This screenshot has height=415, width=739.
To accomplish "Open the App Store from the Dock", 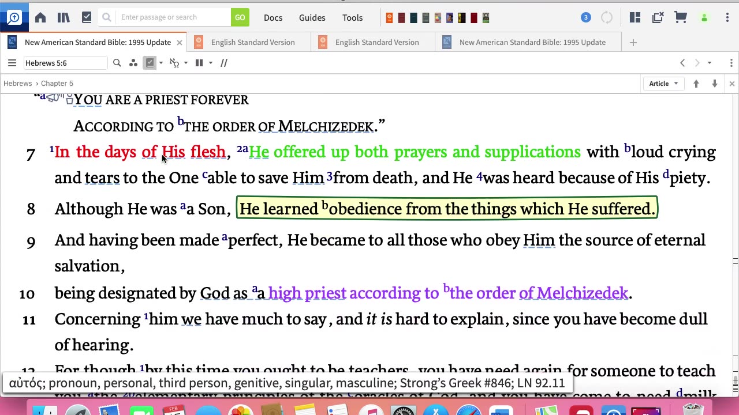I will click(437, 410).
